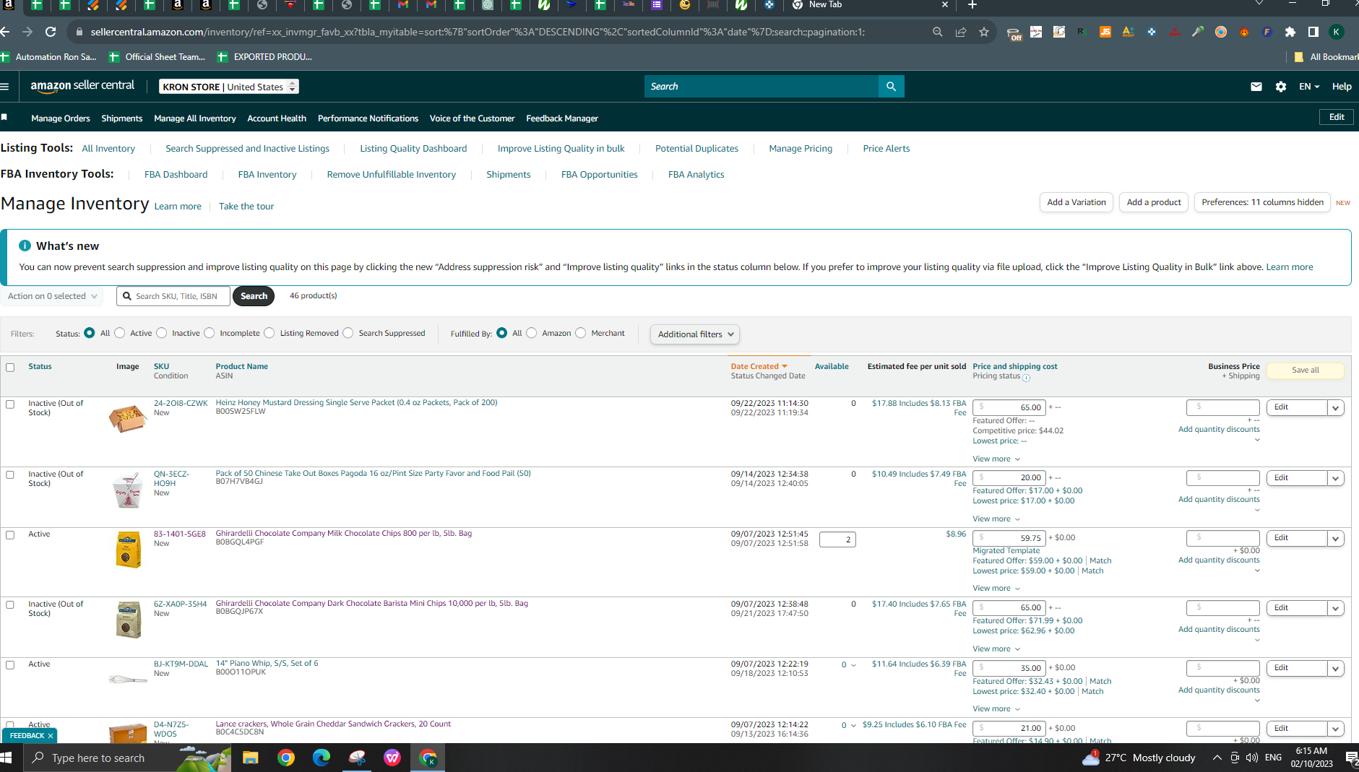The width and height of the screenshot is (1359, 772).
Task: Open the hamburger navigation menu
Action: coord(5,87)
